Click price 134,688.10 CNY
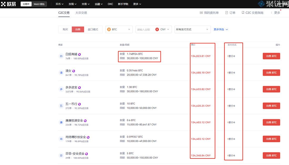289x165 pixels. (x=201, y=73)
